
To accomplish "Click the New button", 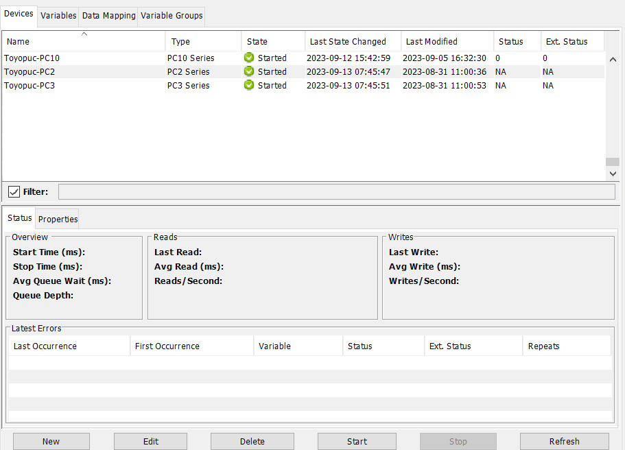I will [51, 441].
